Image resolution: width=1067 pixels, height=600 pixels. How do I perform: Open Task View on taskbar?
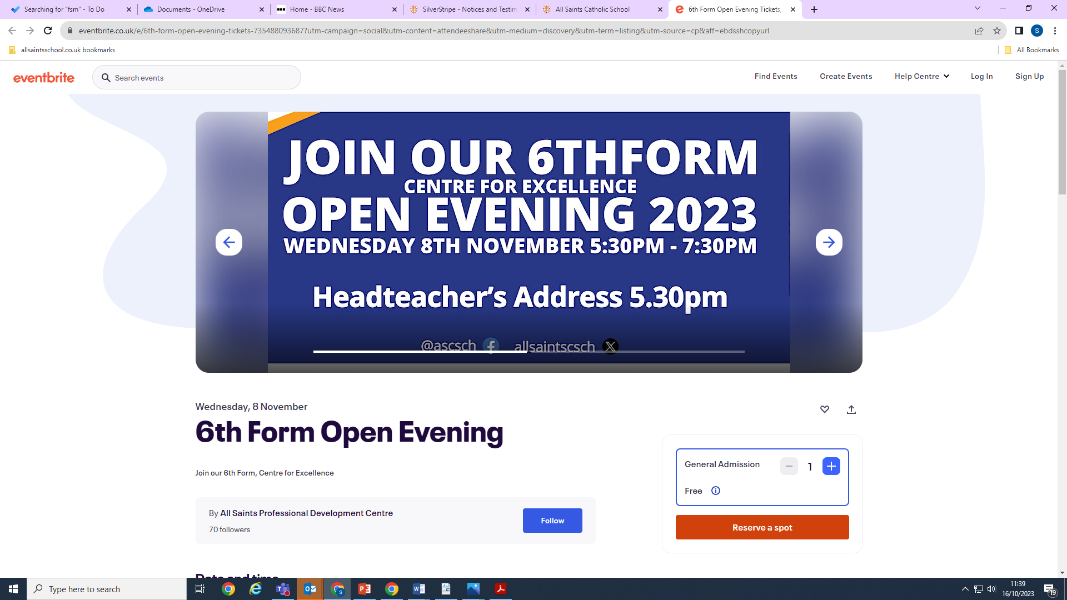(x=200, y=589)
